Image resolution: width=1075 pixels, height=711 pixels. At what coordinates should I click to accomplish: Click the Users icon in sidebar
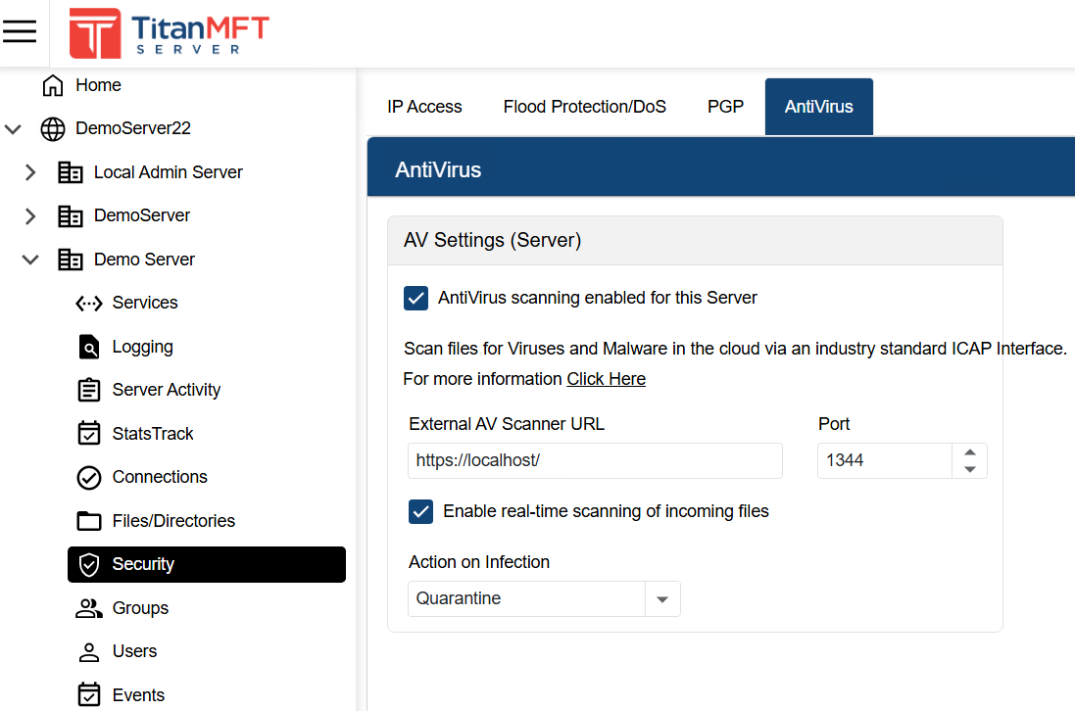pos(88,651)
